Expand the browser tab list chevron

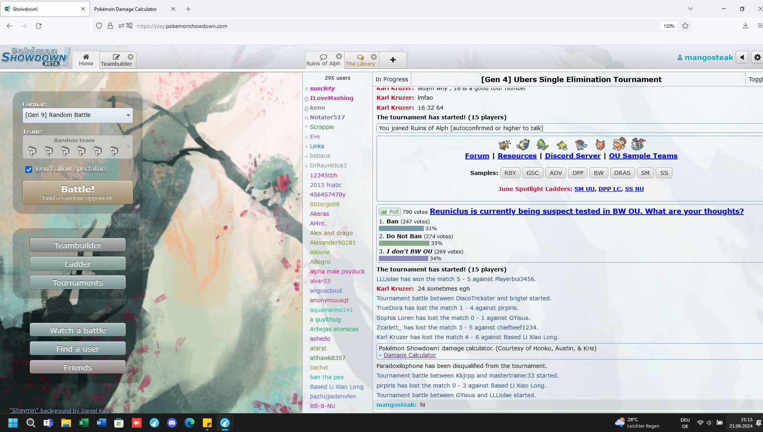click(690, 9)
